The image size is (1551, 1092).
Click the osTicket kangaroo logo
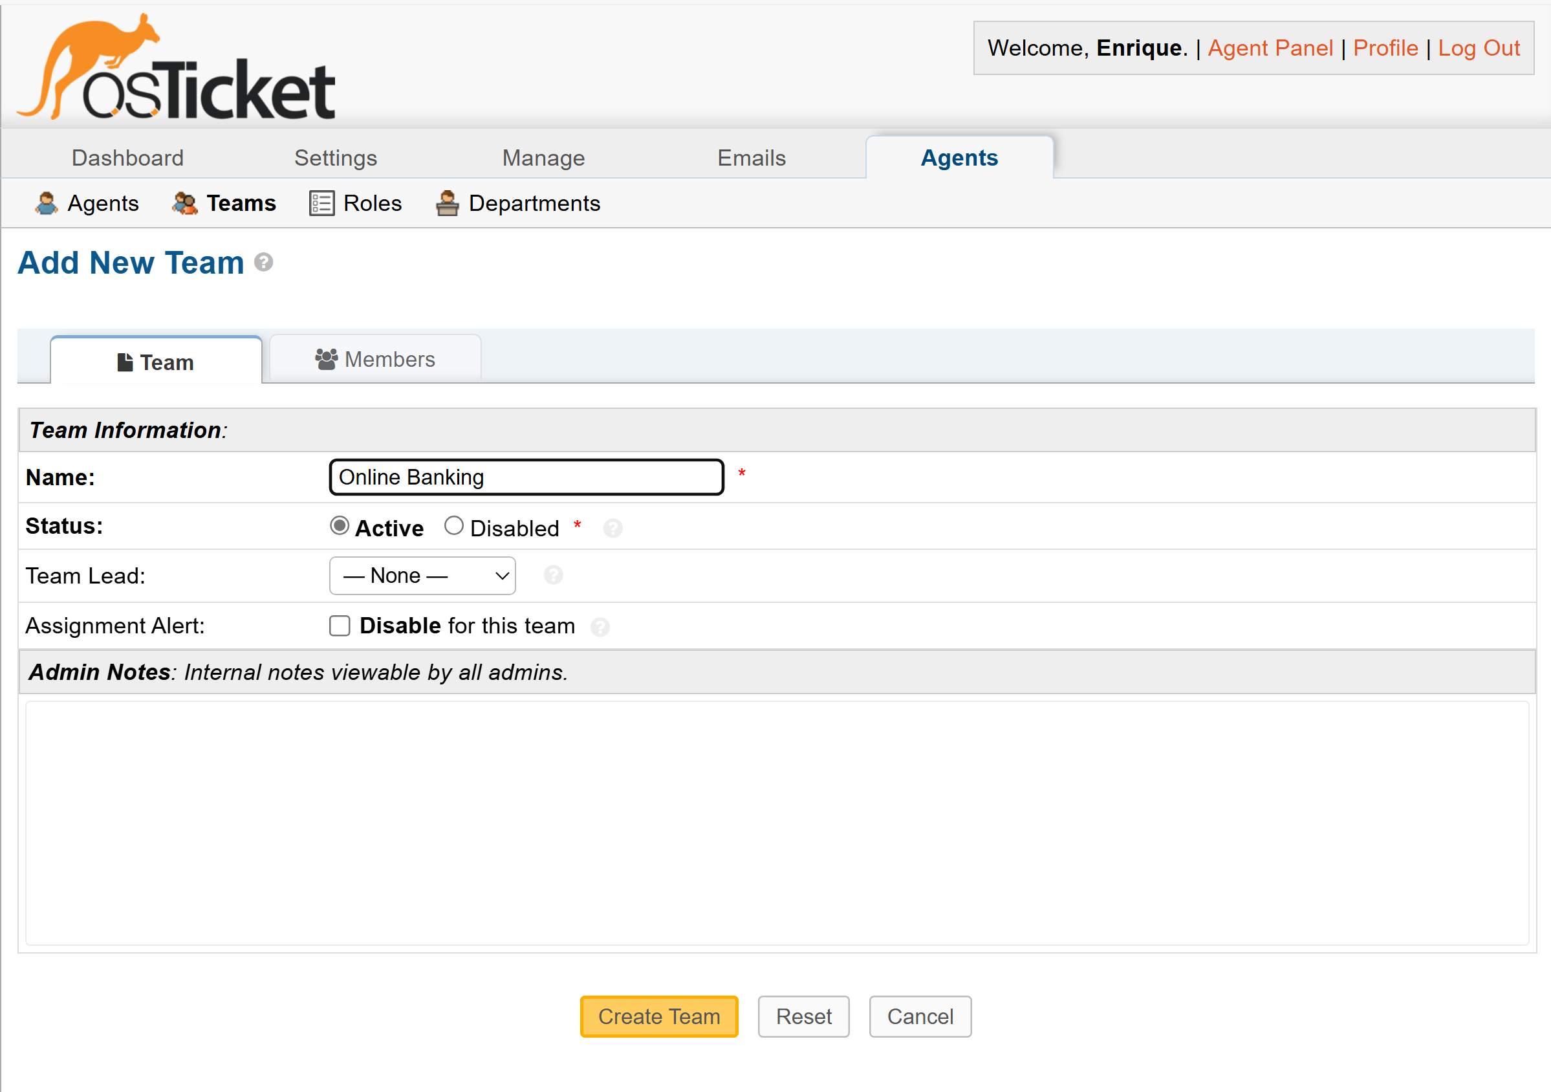[176, 67]
